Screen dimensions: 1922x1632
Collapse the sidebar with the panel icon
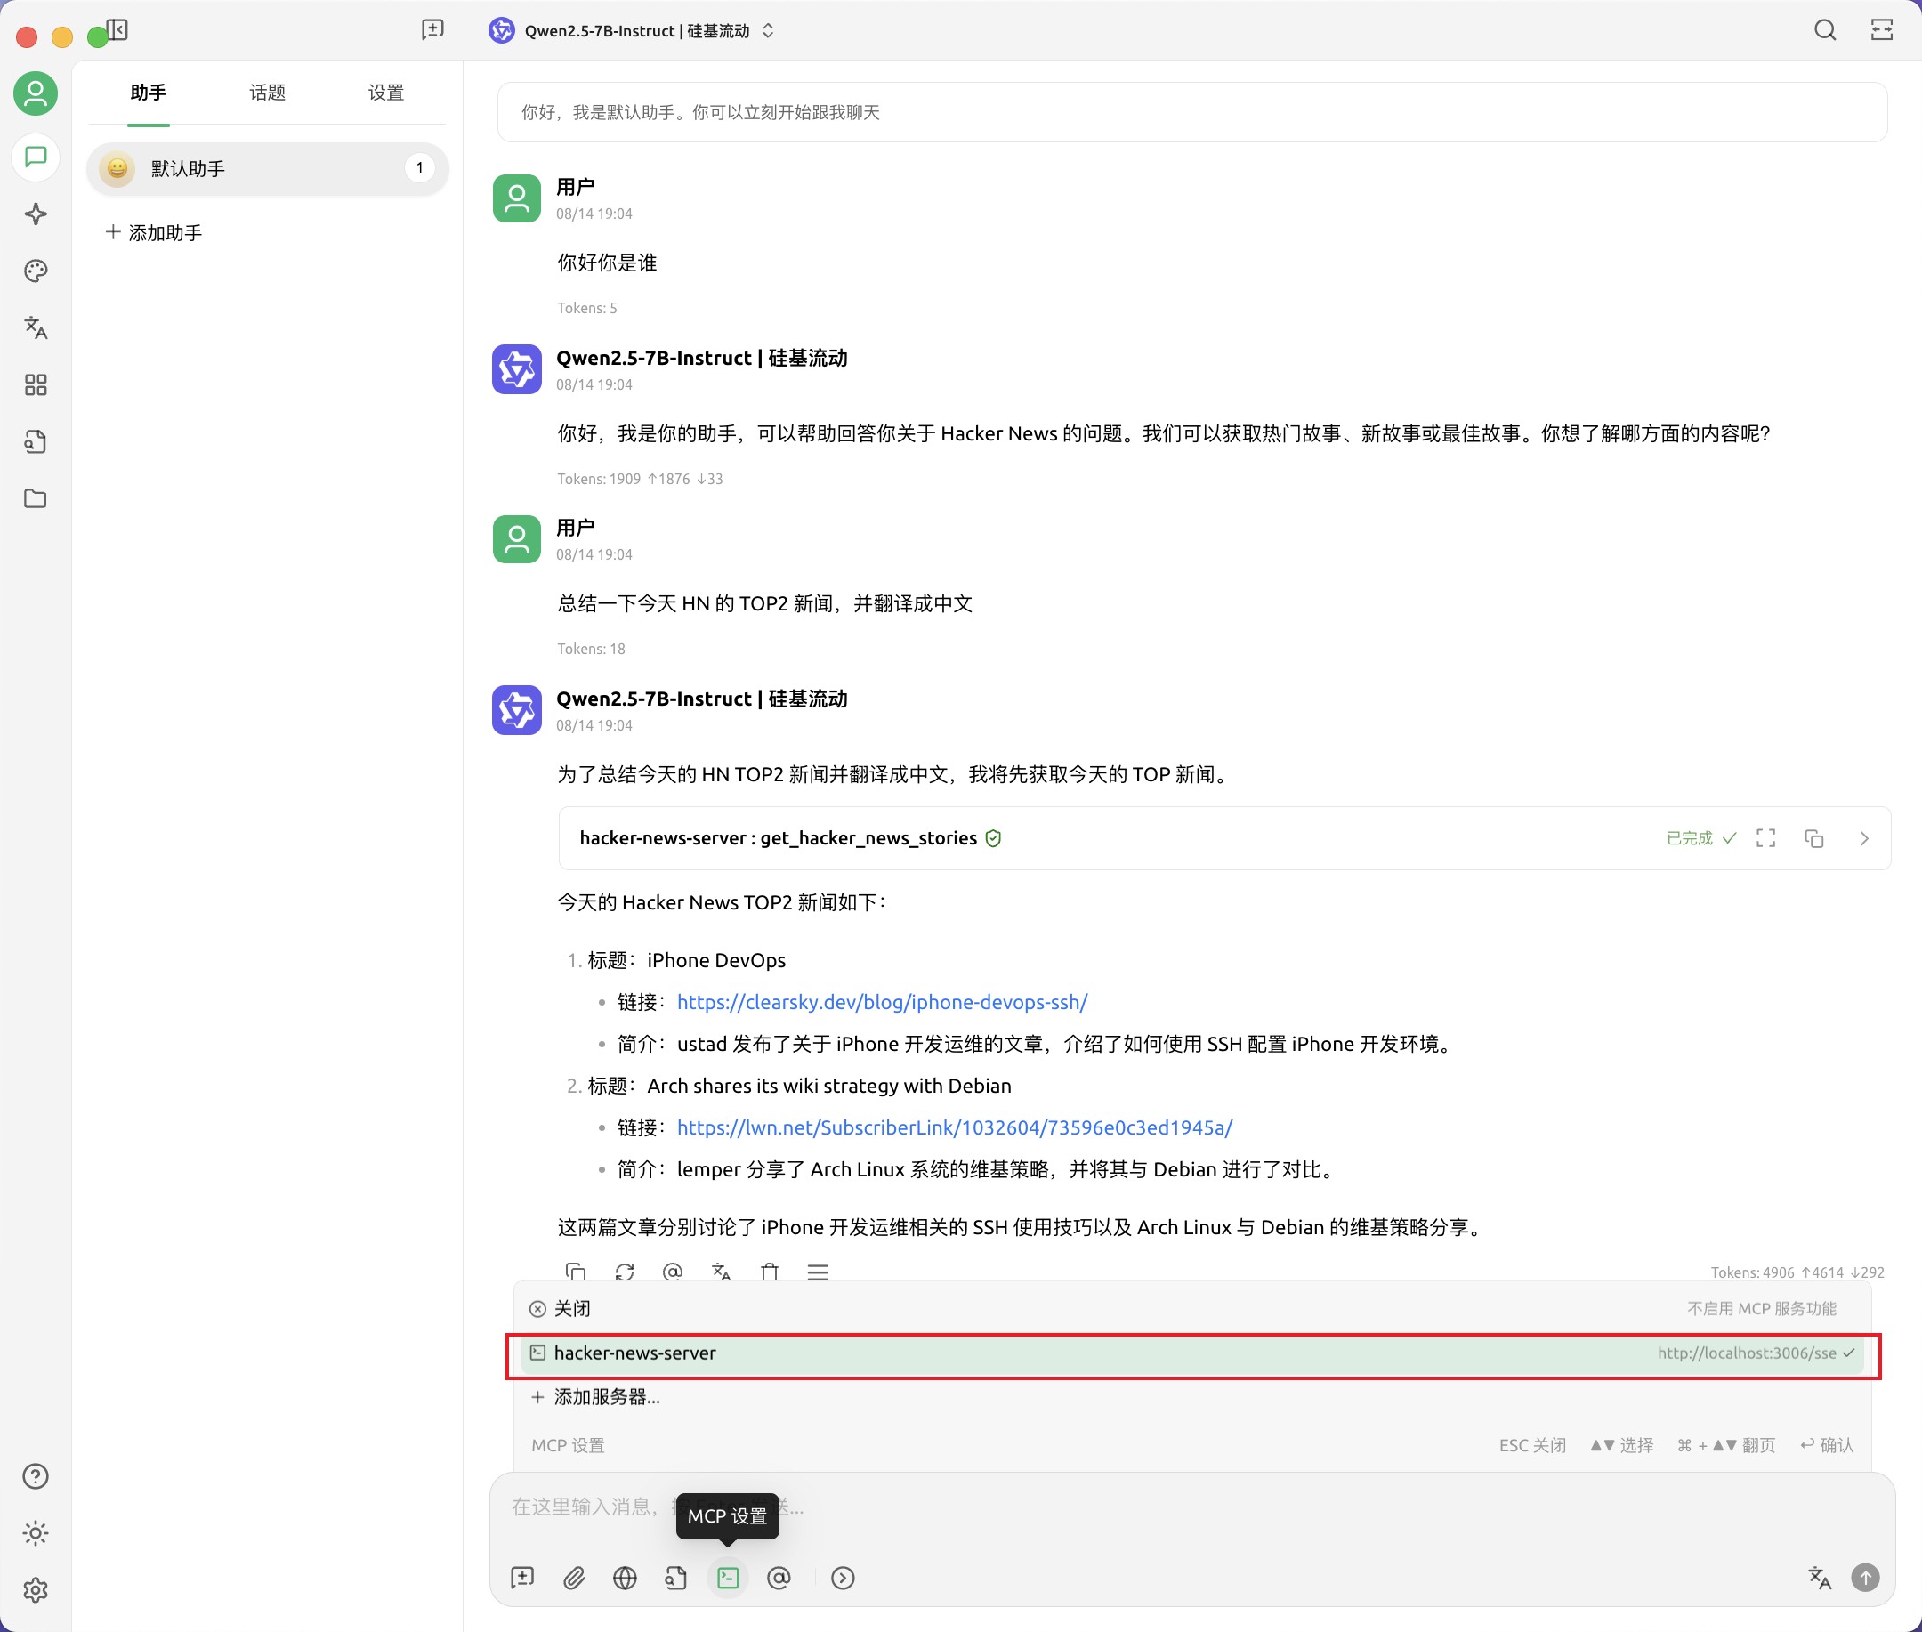[x=117, y=30]
